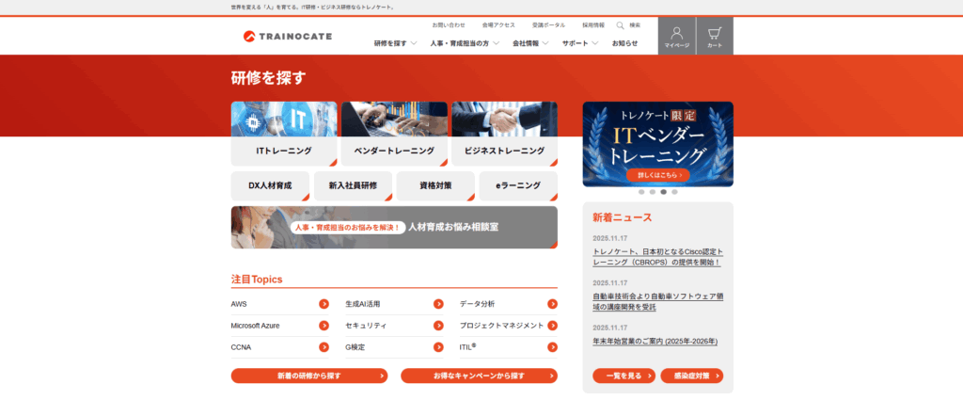The image size is (963, 416).
Task: Open the shopping cart (カート) icon
Action: pos(715,36)
